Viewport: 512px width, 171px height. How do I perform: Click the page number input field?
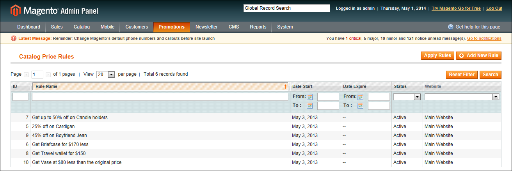point(37,75)
